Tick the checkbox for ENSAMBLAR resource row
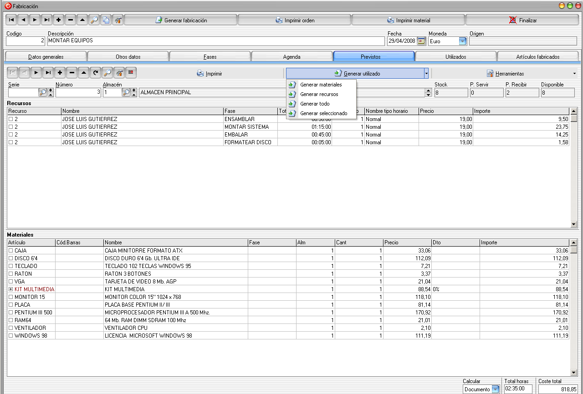 pos(11,119)
